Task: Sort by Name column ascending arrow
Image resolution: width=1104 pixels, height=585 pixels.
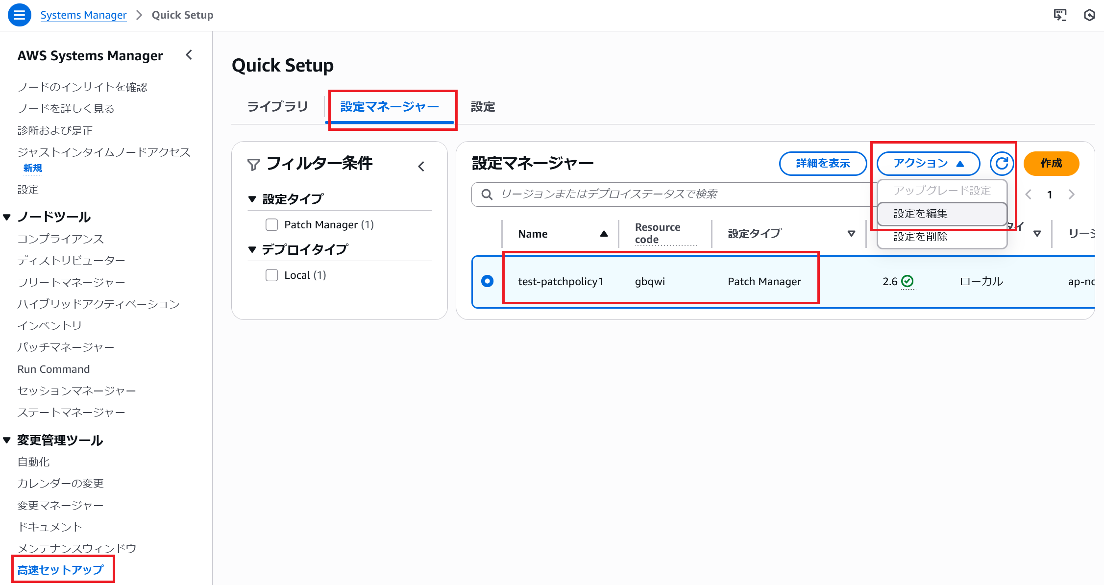Action: [x=604, y=234]
